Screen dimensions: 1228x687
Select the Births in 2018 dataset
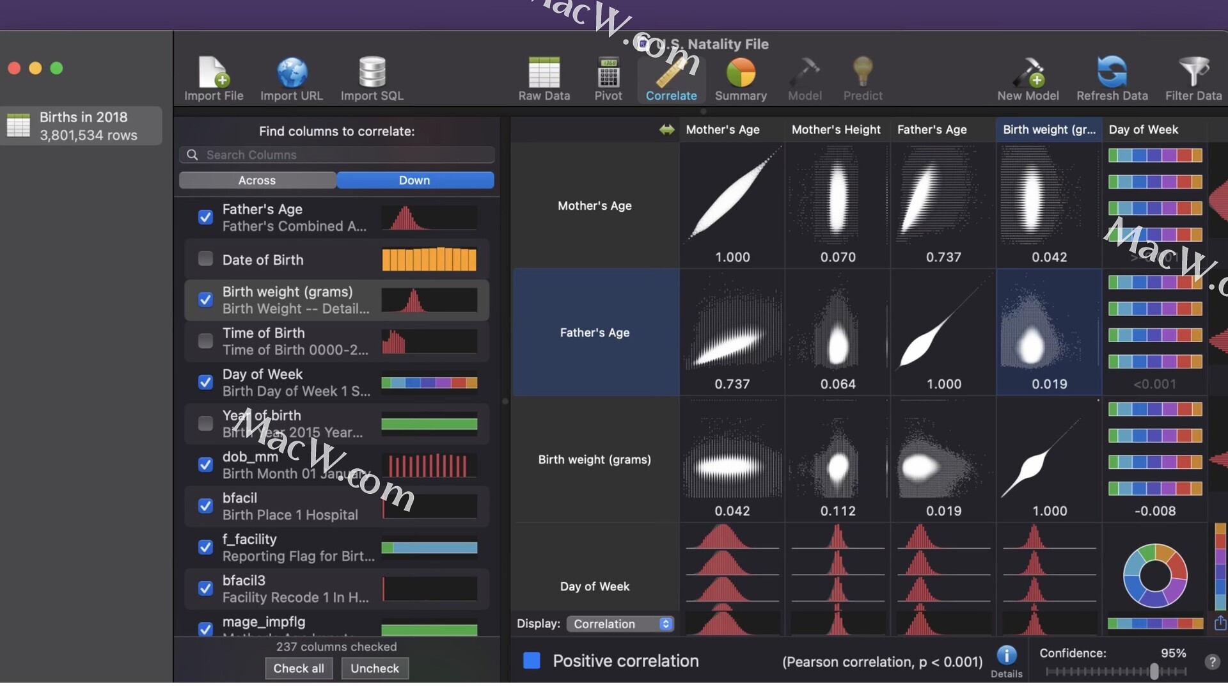81,126
